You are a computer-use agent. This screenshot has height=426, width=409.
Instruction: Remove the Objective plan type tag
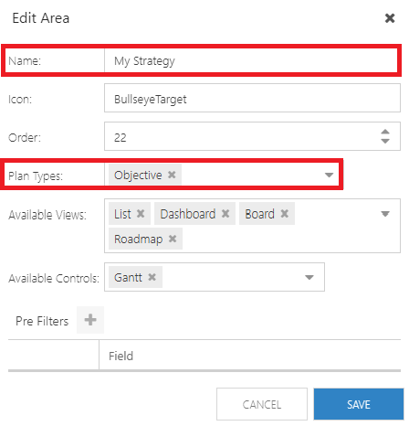click(172, 175)
